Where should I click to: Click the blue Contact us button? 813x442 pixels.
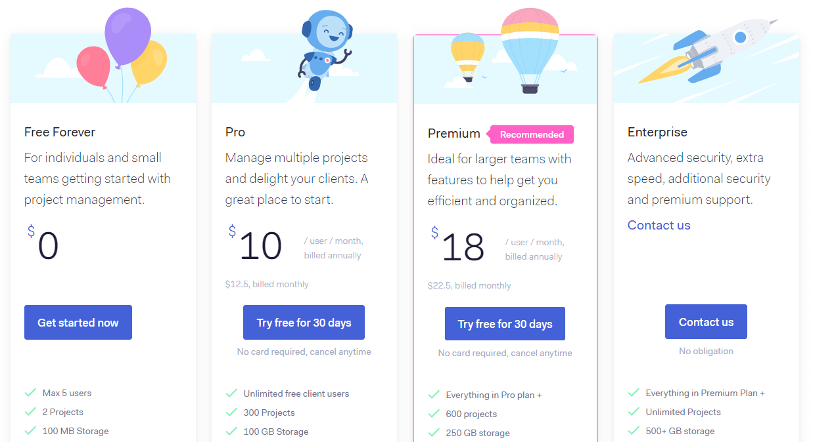(x=706, y=322)
